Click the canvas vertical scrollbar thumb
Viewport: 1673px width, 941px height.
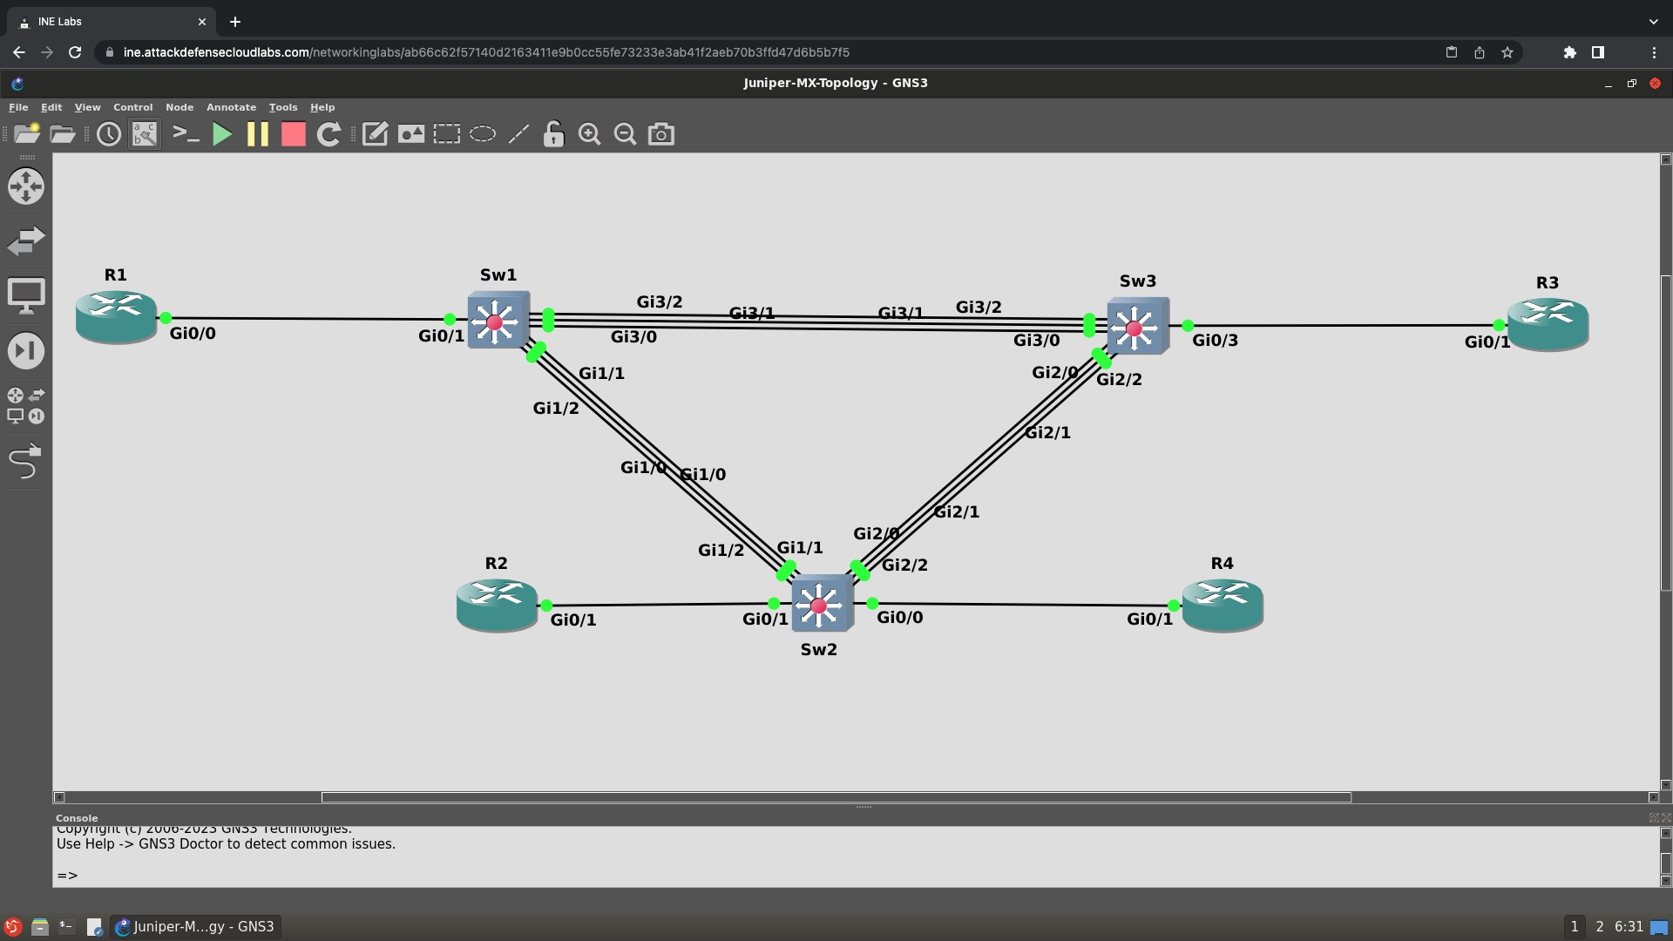pyautogui.click(x=1666, y=433)
